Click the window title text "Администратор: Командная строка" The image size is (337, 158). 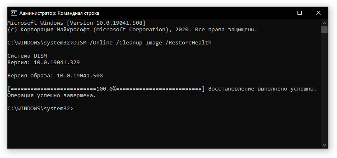(x=59, y=13)
